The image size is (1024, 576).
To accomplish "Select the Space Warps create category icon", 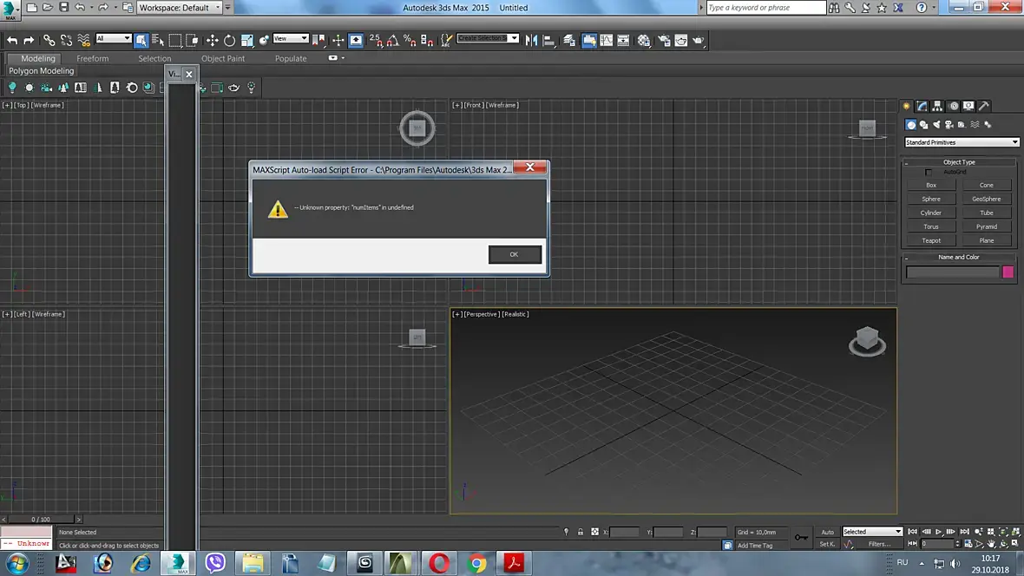I will click(975, 125).
